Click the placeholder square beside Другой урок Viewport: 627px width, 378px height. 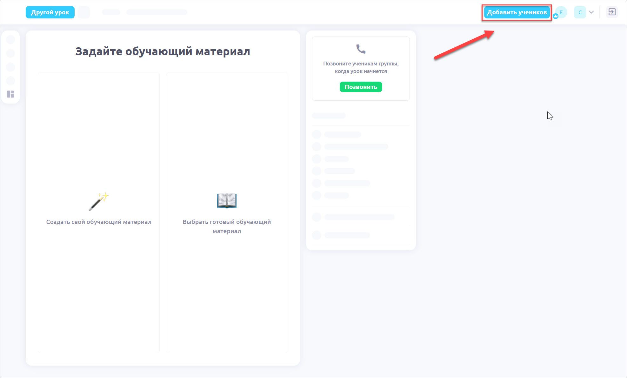tap(83, 12)
